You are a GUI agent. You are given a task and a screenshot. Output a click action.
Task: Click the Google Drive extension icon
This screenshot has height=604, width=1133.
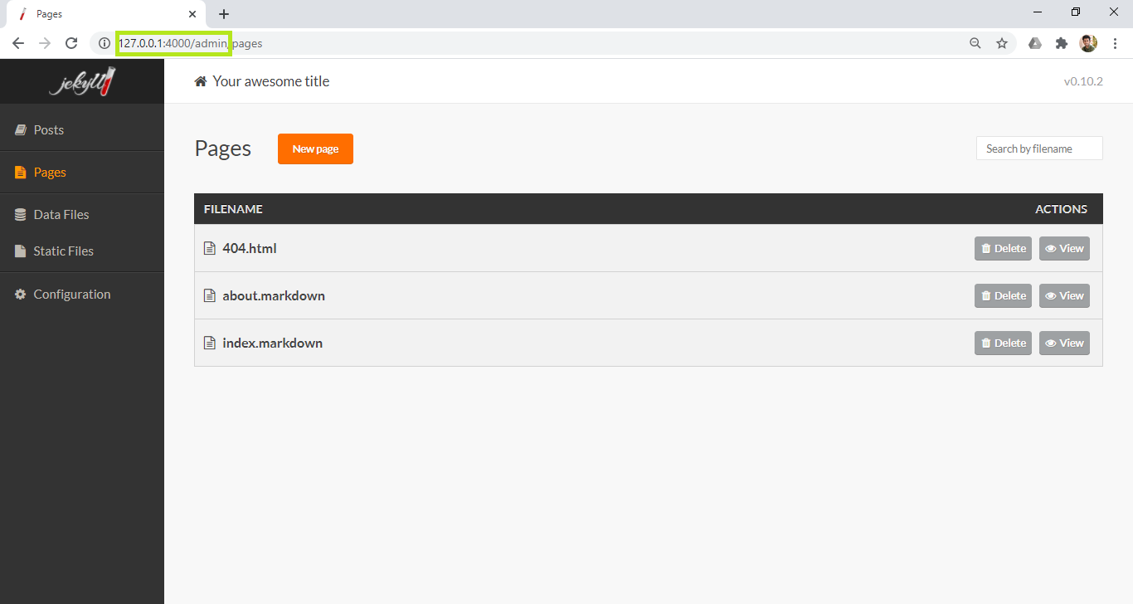tap(1034, 43)
